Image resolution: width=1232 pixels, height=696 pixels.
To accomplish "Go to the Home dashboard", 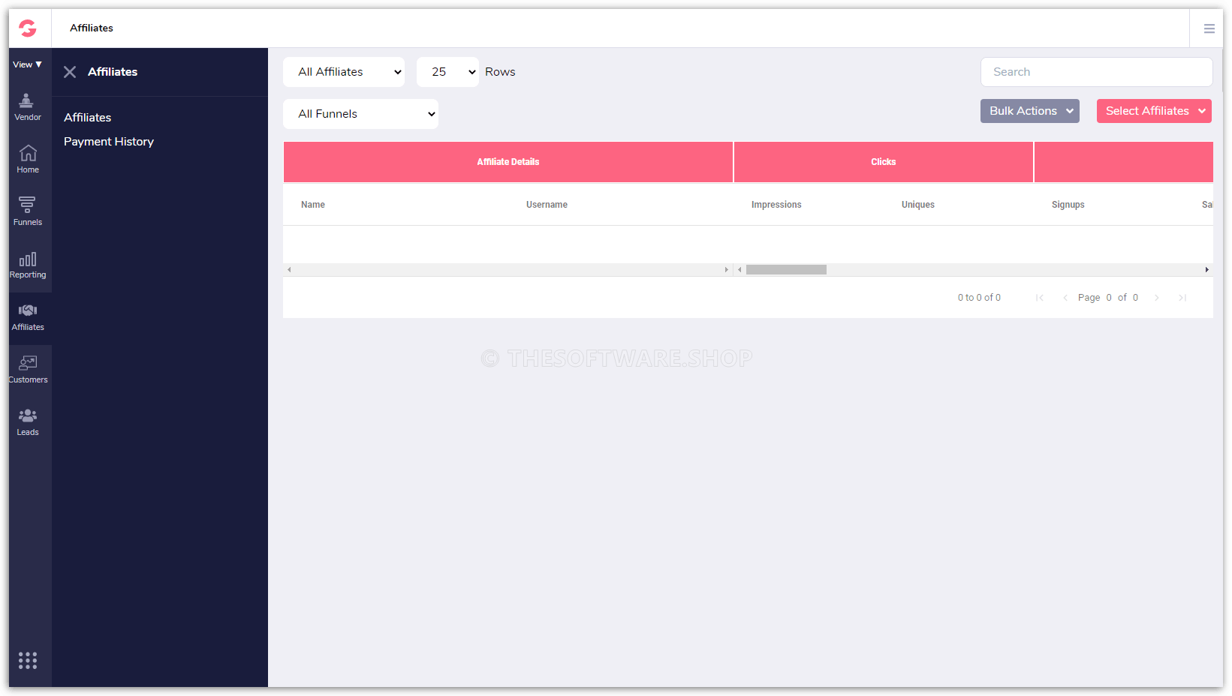I will click(28, 157).
